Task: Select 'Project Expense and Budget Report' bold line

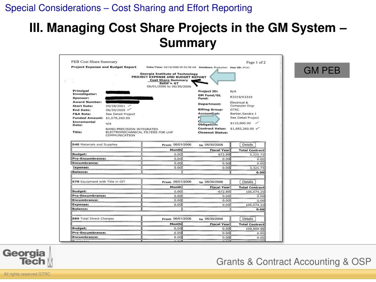Action: [x=104, y=67]
